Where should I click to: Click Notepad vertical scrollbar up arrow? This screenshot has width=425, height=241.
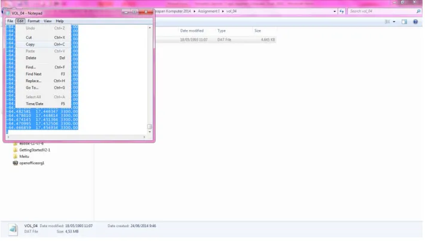tap(150, 28)
